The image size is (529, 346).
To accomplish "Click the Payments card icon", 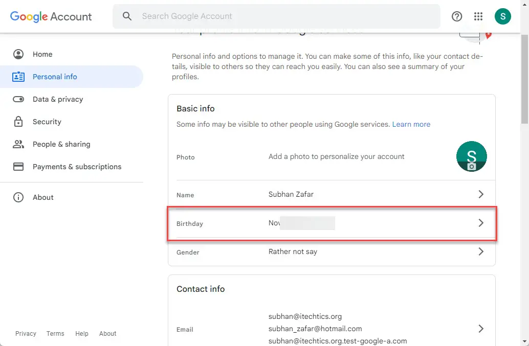I will (18, 167).
